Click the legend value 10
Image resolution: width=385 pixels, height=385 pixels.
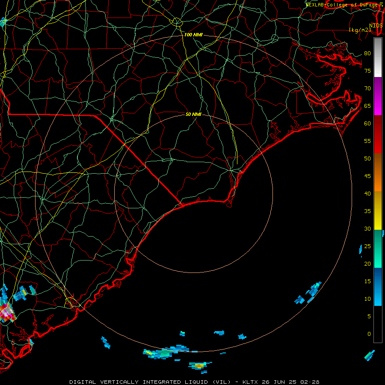tap(367, 299)
